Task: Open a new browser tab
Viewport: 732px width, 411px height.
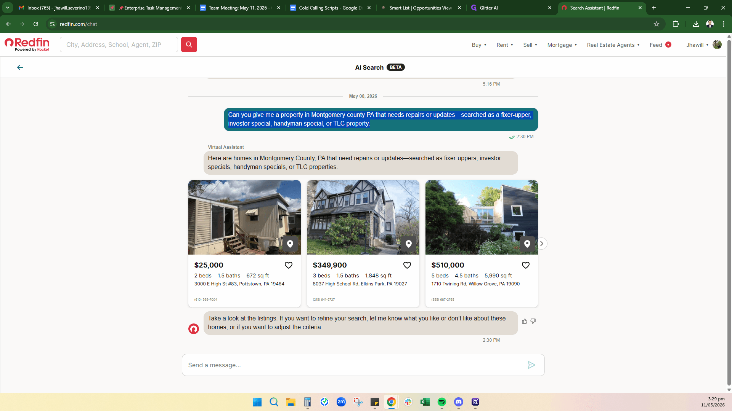Action: pos(654,8)
